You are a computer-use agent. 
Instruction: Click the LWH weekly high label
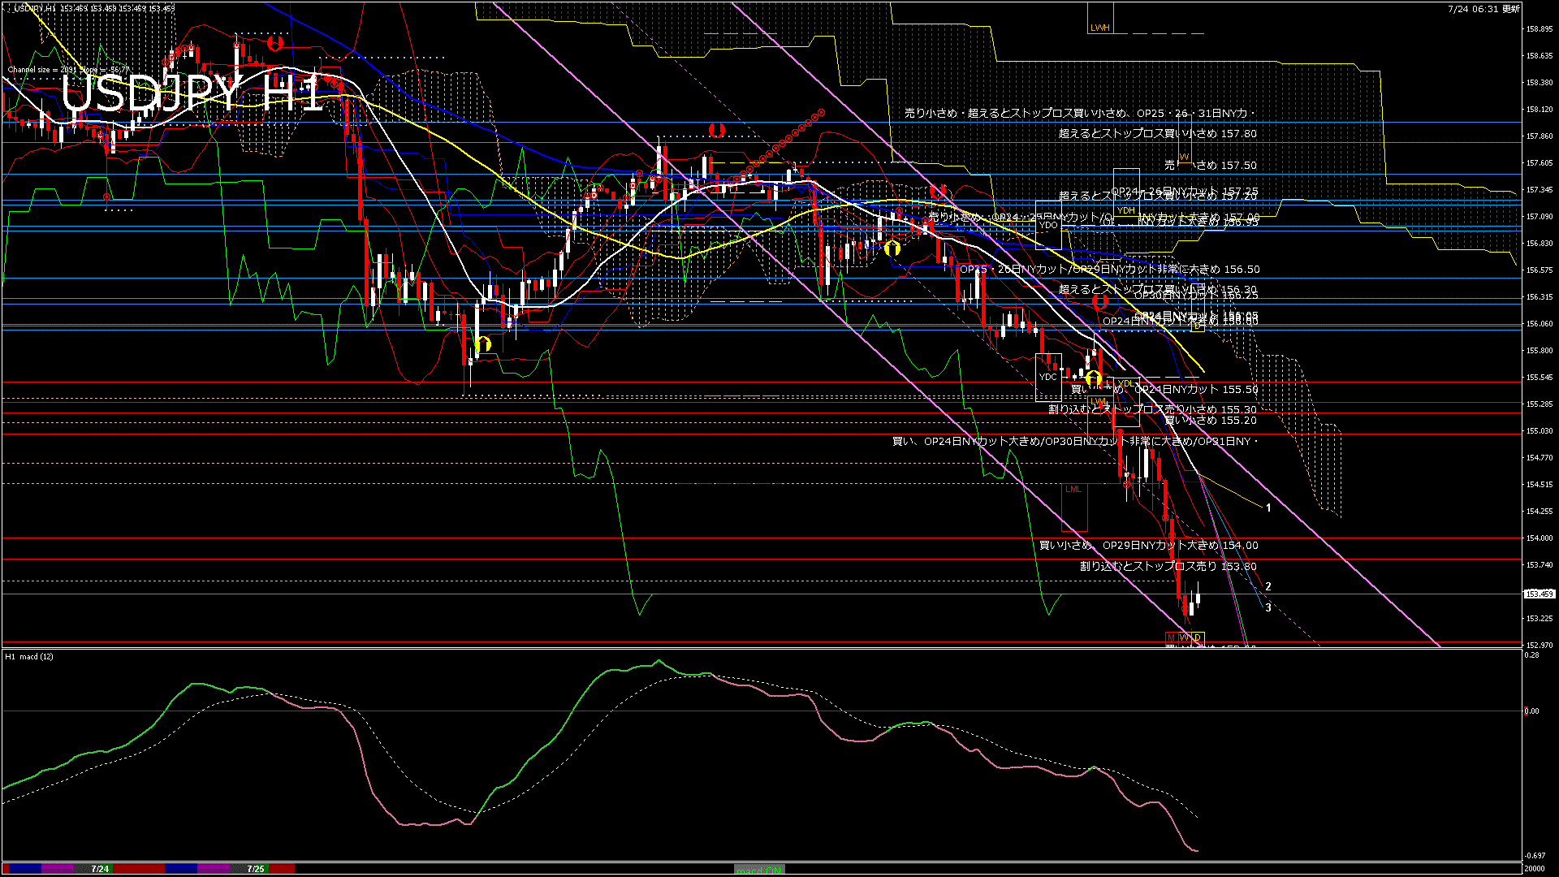(1099, 28)
